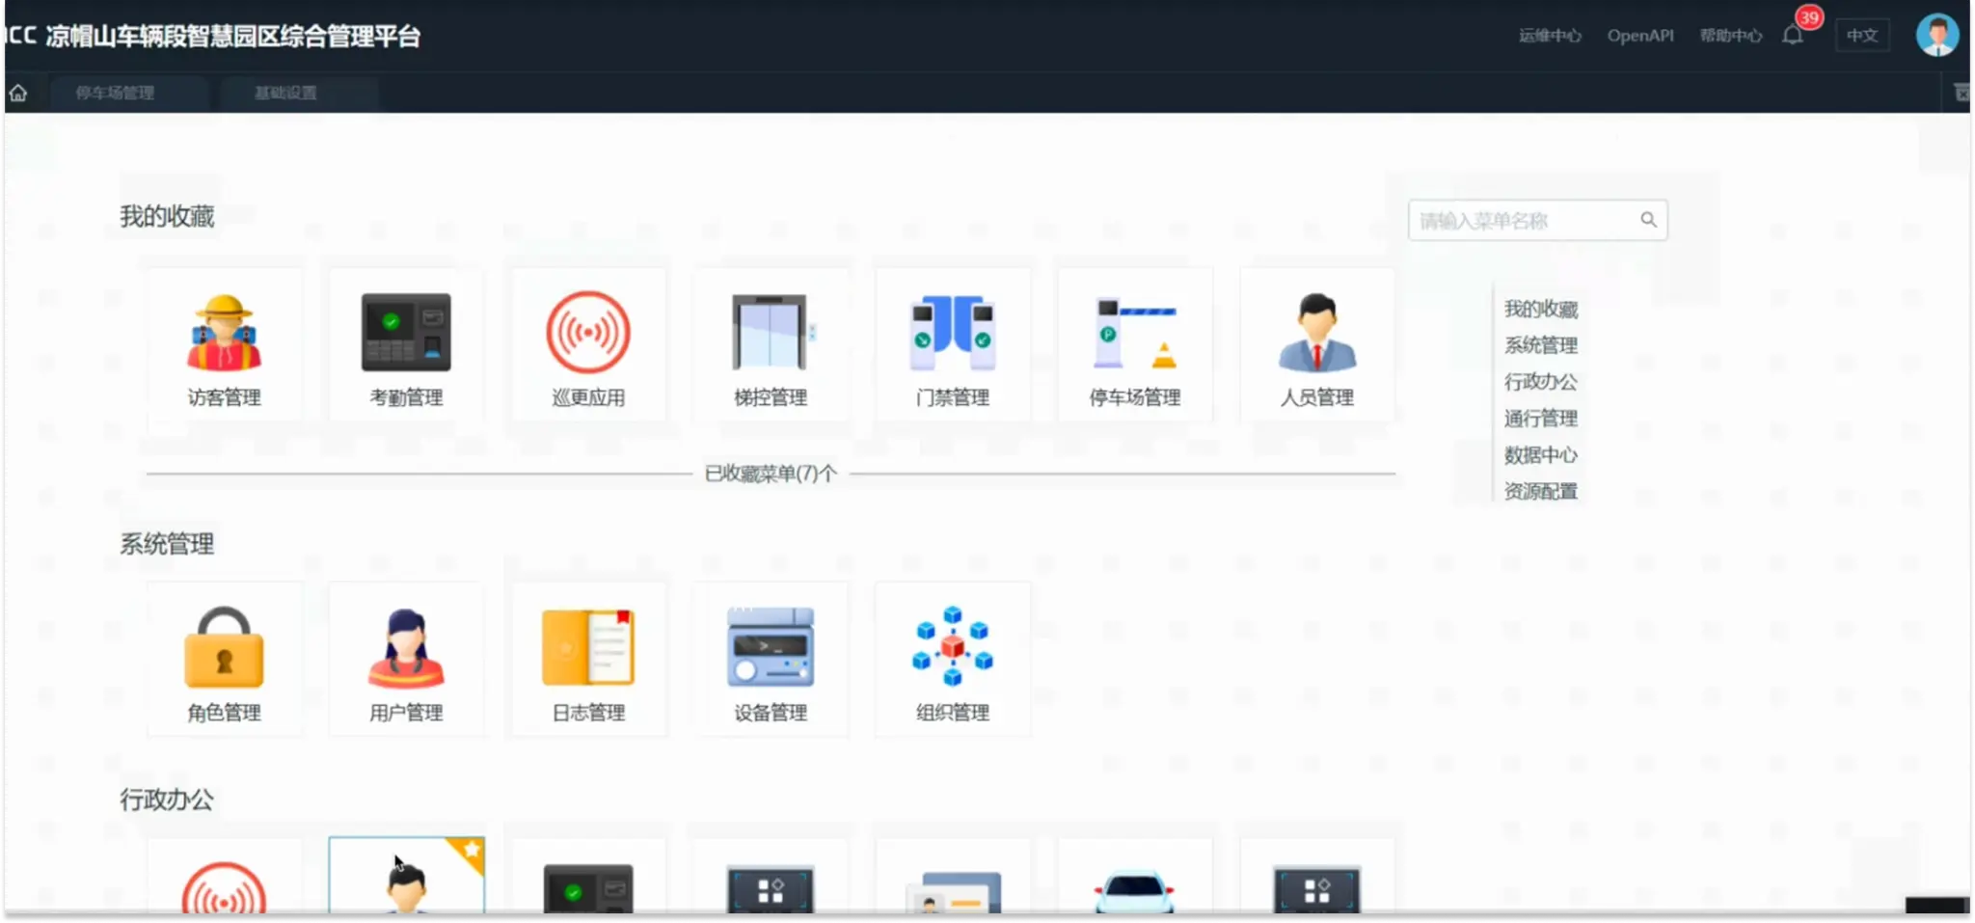Click the car icon tile under 行政办公
The width and height of the screenshot is (1975, 923).
(x=1135, y=876)
